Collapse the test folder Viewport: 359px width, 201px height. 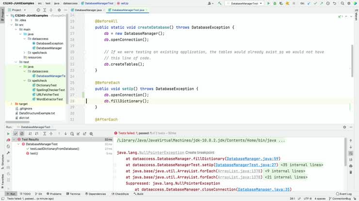click(x=16, y=62)
